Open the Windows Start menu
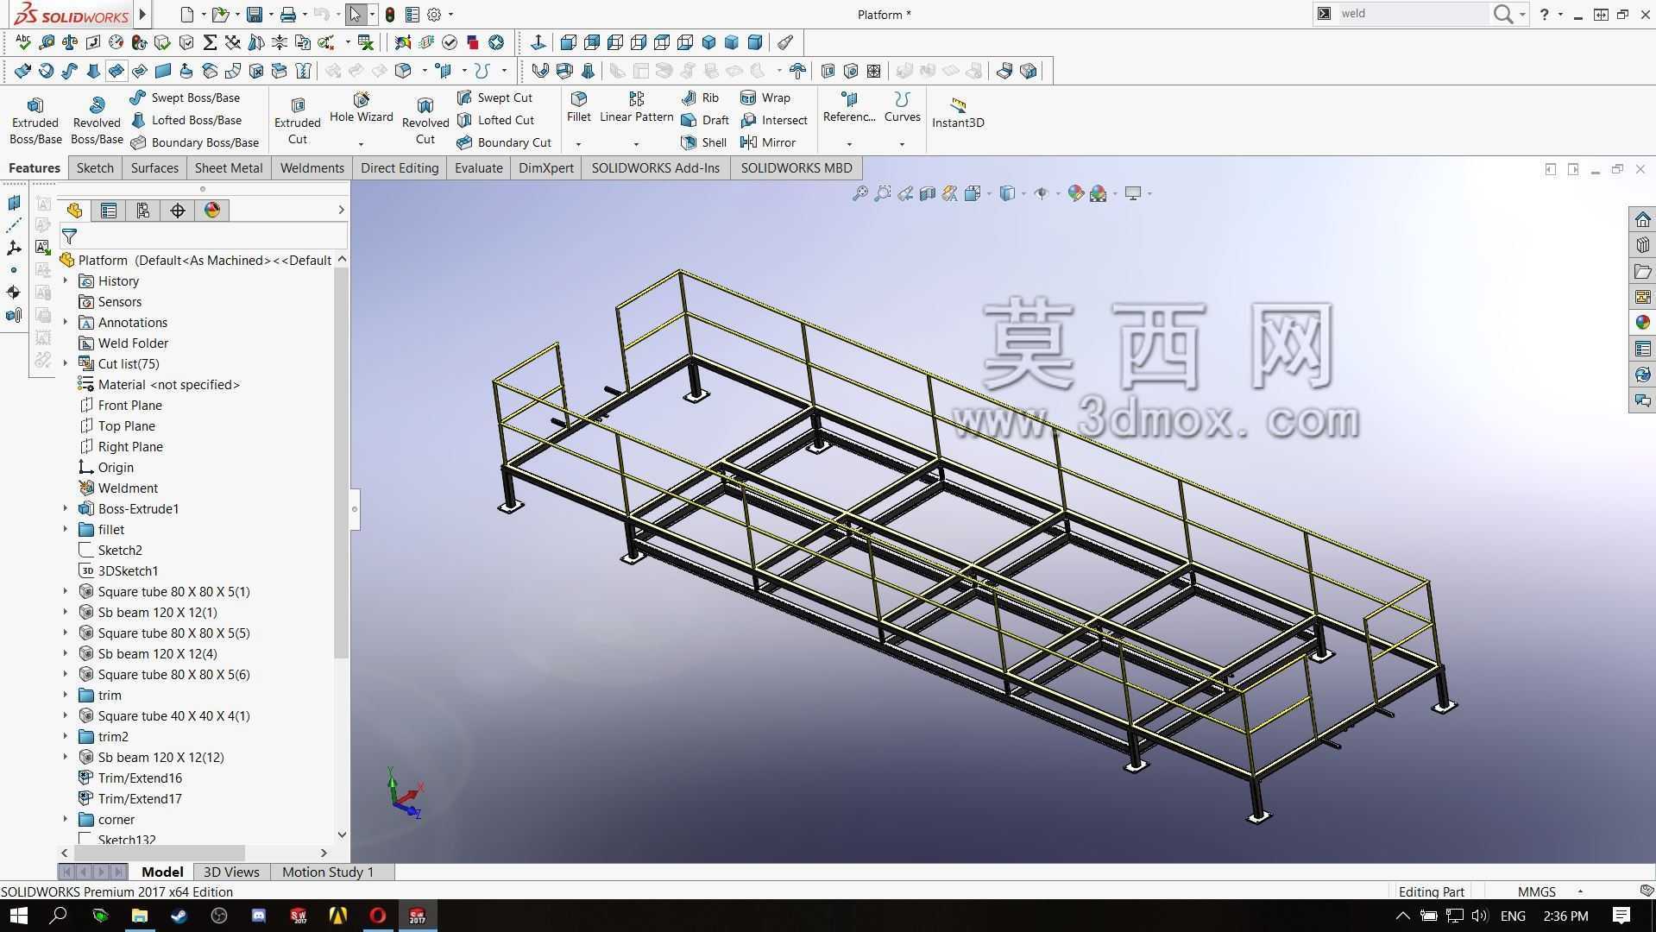 pos(18,916)
